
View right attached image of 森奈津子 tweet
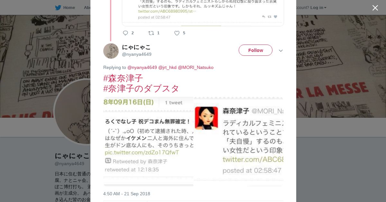(238, 141)
